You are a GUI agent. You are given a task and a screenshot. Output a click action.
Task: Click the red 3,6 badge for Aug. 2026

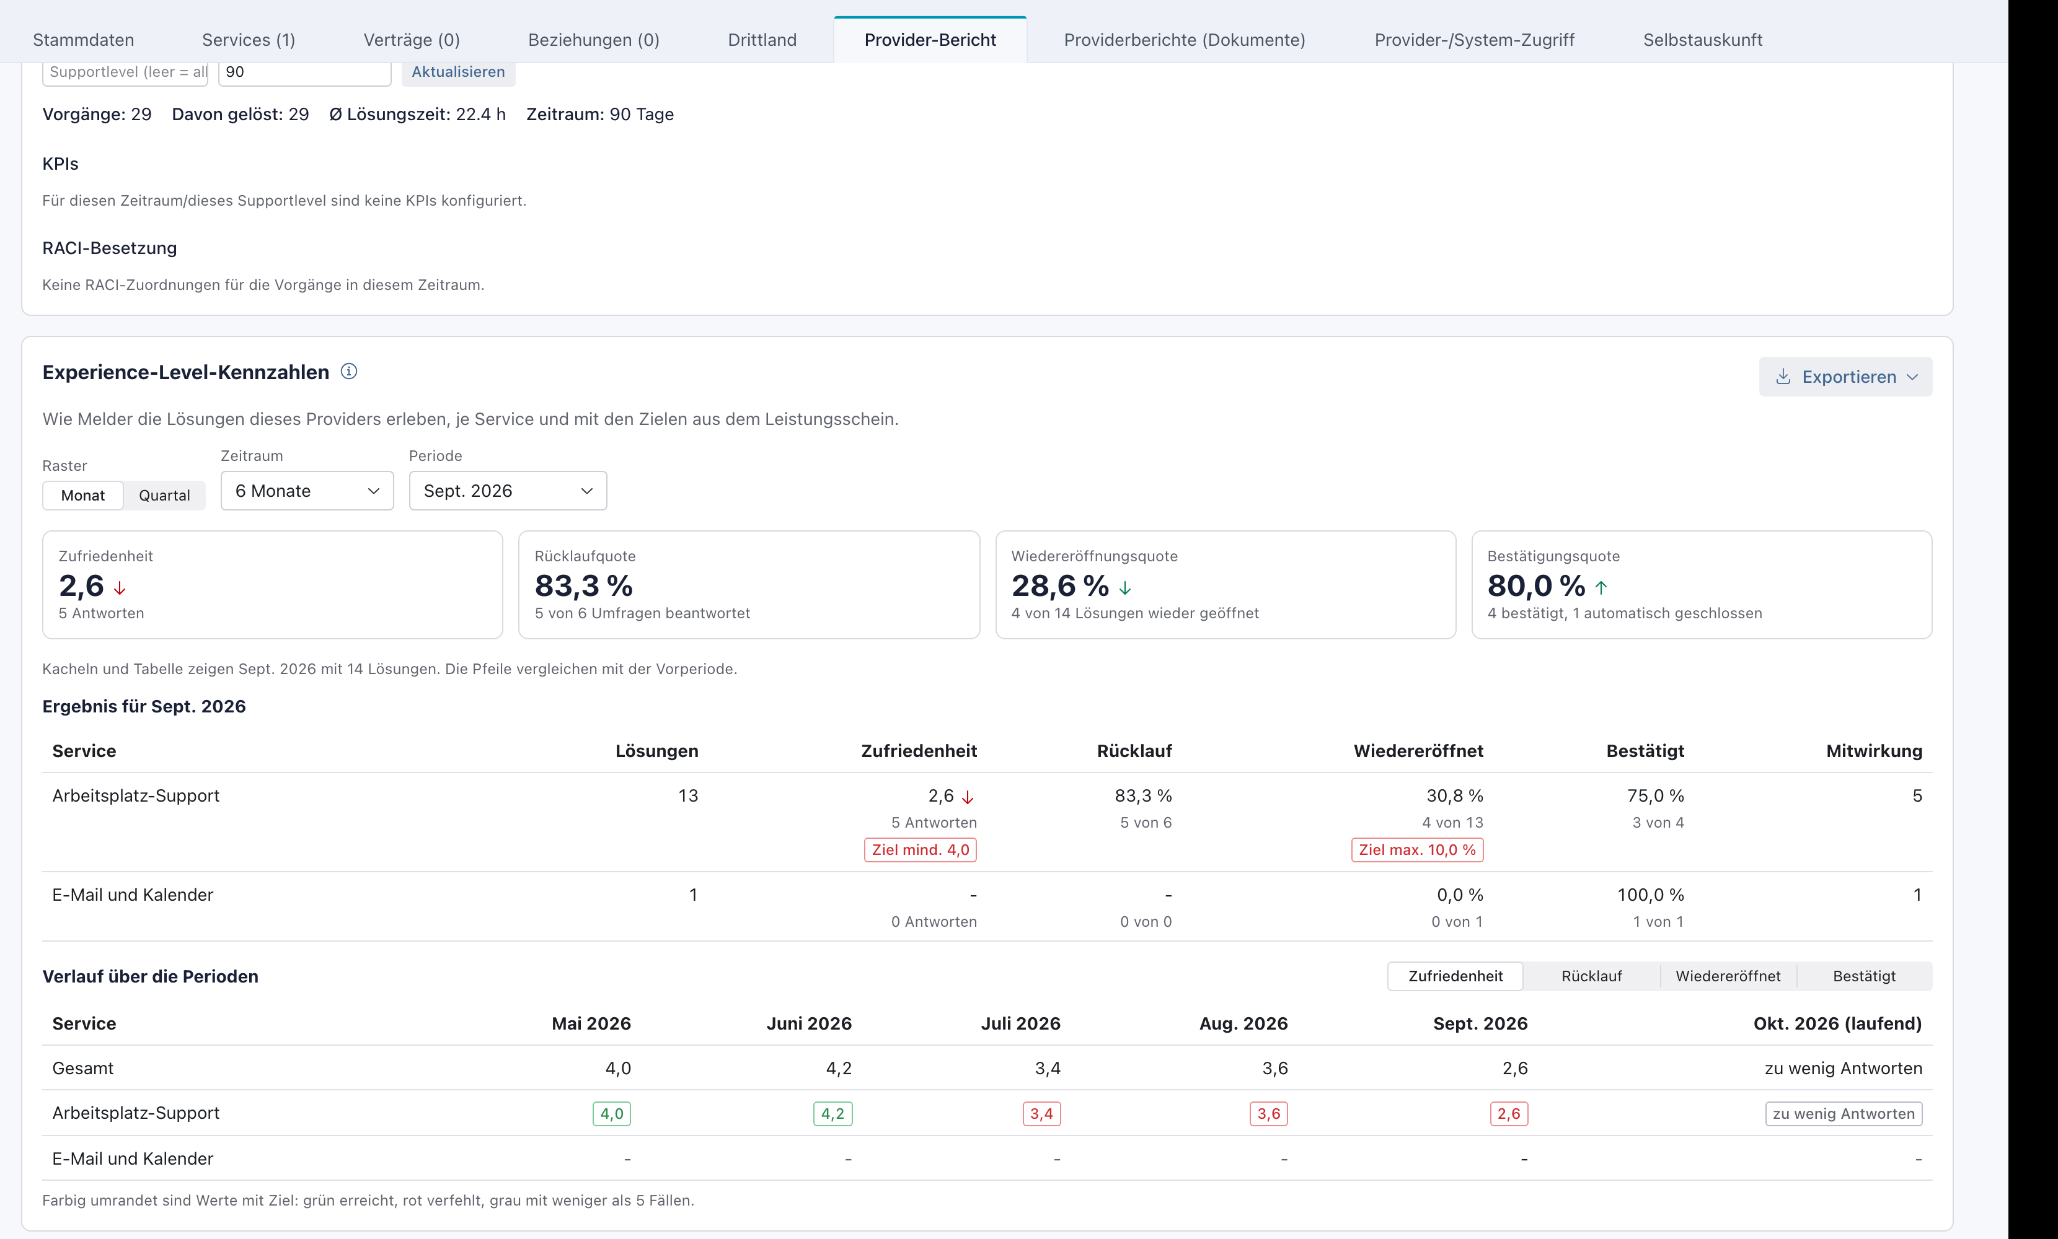(x=1269, y=1114)
